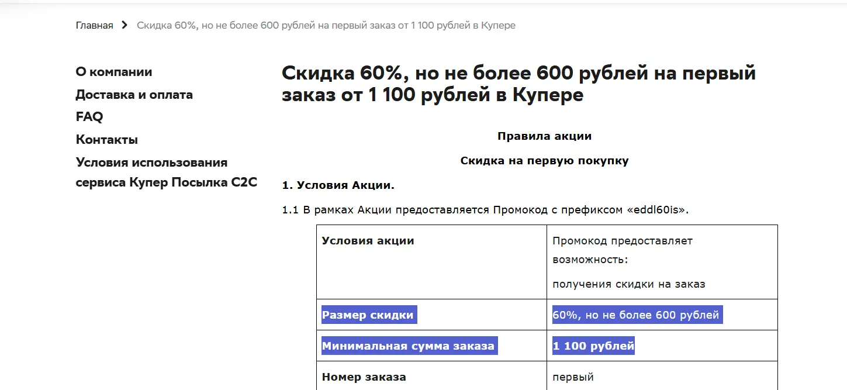Go to Доставка и оплата page
The height and width of the screenshot is (390, 847).
[134, 95]
